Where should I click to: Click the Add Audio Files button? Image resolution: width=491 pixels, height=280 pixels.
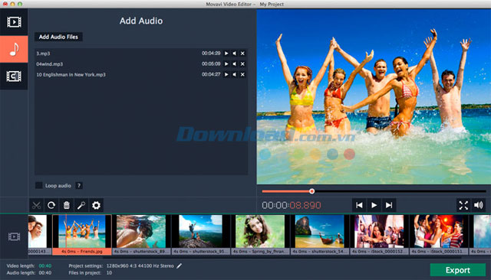coord(58,37)
